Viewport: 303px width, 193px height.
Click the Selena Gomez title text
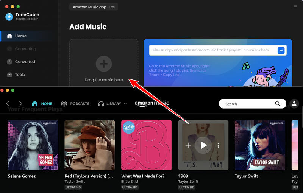22,176
